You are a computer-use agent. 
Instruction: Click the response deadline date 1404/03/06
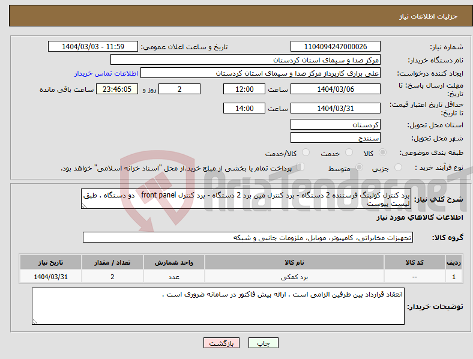pyautogui.click(x=335, y=89)
